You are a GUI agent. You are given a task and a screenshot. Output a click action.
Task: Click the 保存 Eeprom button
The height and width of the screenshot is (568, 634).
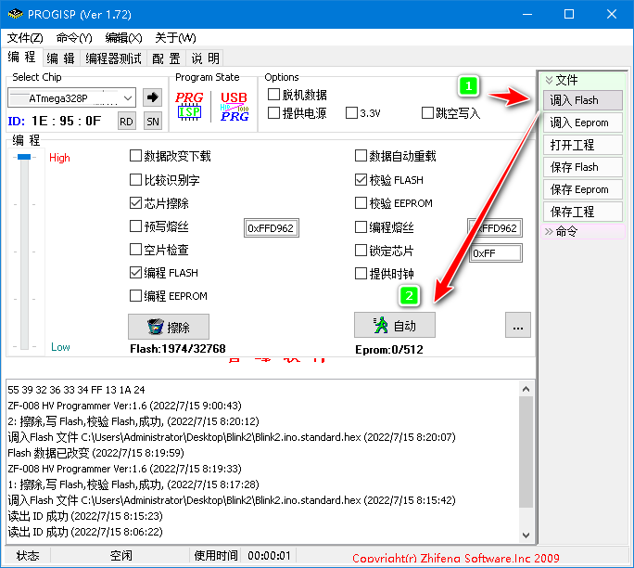pyautogui.click(x=582, y=189)
